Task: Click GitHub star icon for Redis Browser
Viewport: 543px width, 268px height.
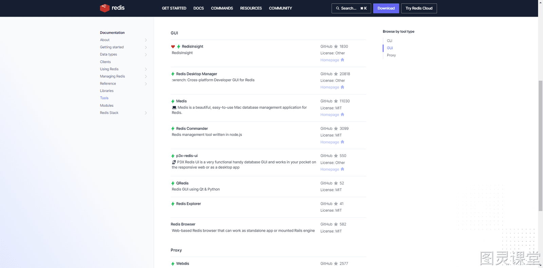Action: (x=336, y=224)
